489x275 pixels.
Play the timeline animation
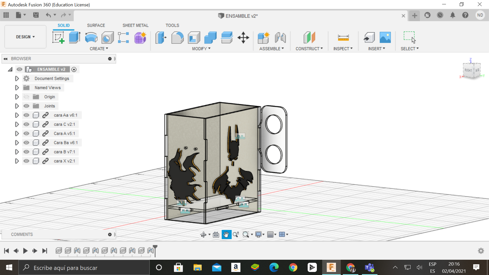tap(25, 251)
